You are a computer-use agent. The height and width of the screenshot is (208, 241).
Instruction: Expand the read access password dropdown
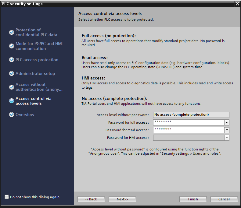tap(226, 130)
